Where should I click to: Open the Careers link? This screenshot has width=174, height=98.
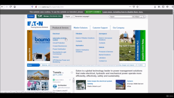[x=130, y=81]
